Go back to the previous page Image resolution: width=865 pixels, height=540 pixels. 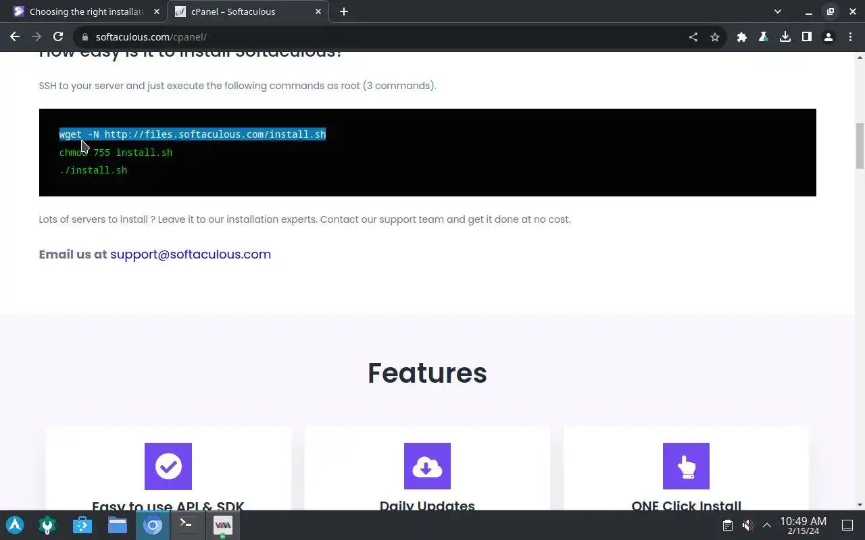15,37
